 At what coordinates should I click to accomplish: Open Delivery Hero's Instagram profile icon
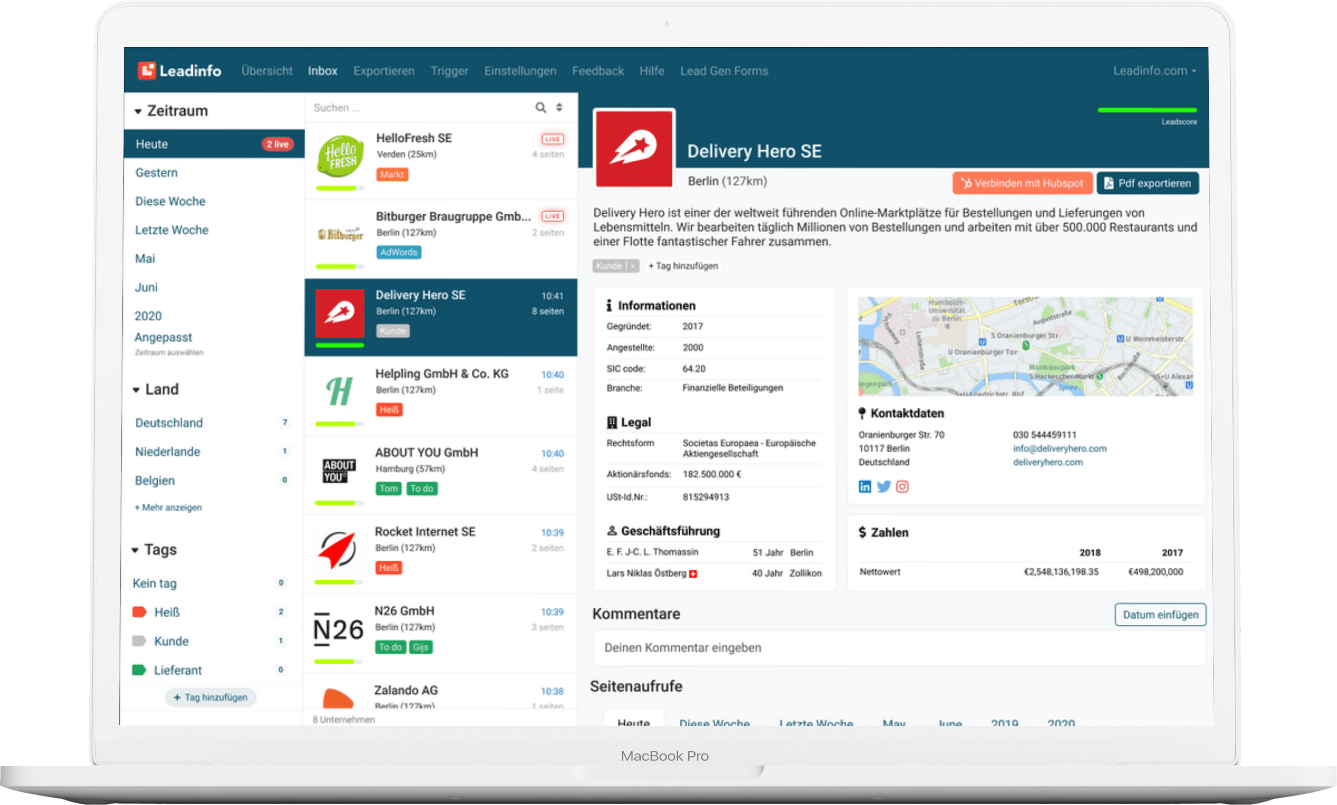click(x=902, y=487)
